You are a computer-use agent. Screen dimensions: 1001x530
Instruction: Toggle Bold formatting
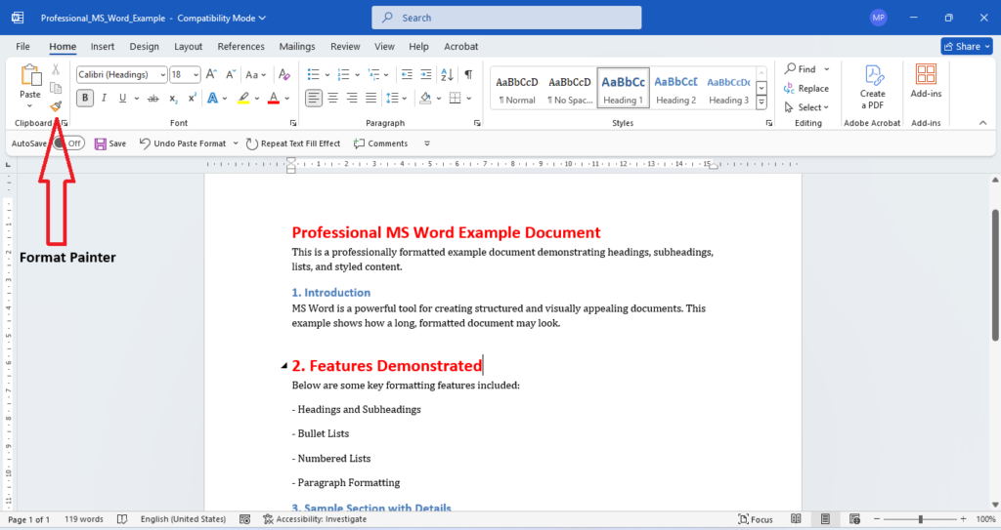coord(84,99)
